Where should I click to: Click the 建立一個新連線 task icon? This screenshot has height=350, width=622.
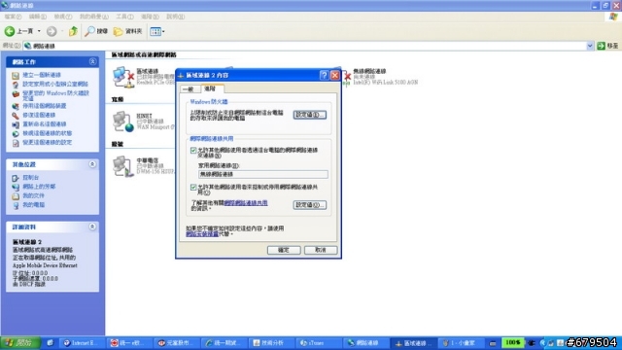[x=16, y=75]
